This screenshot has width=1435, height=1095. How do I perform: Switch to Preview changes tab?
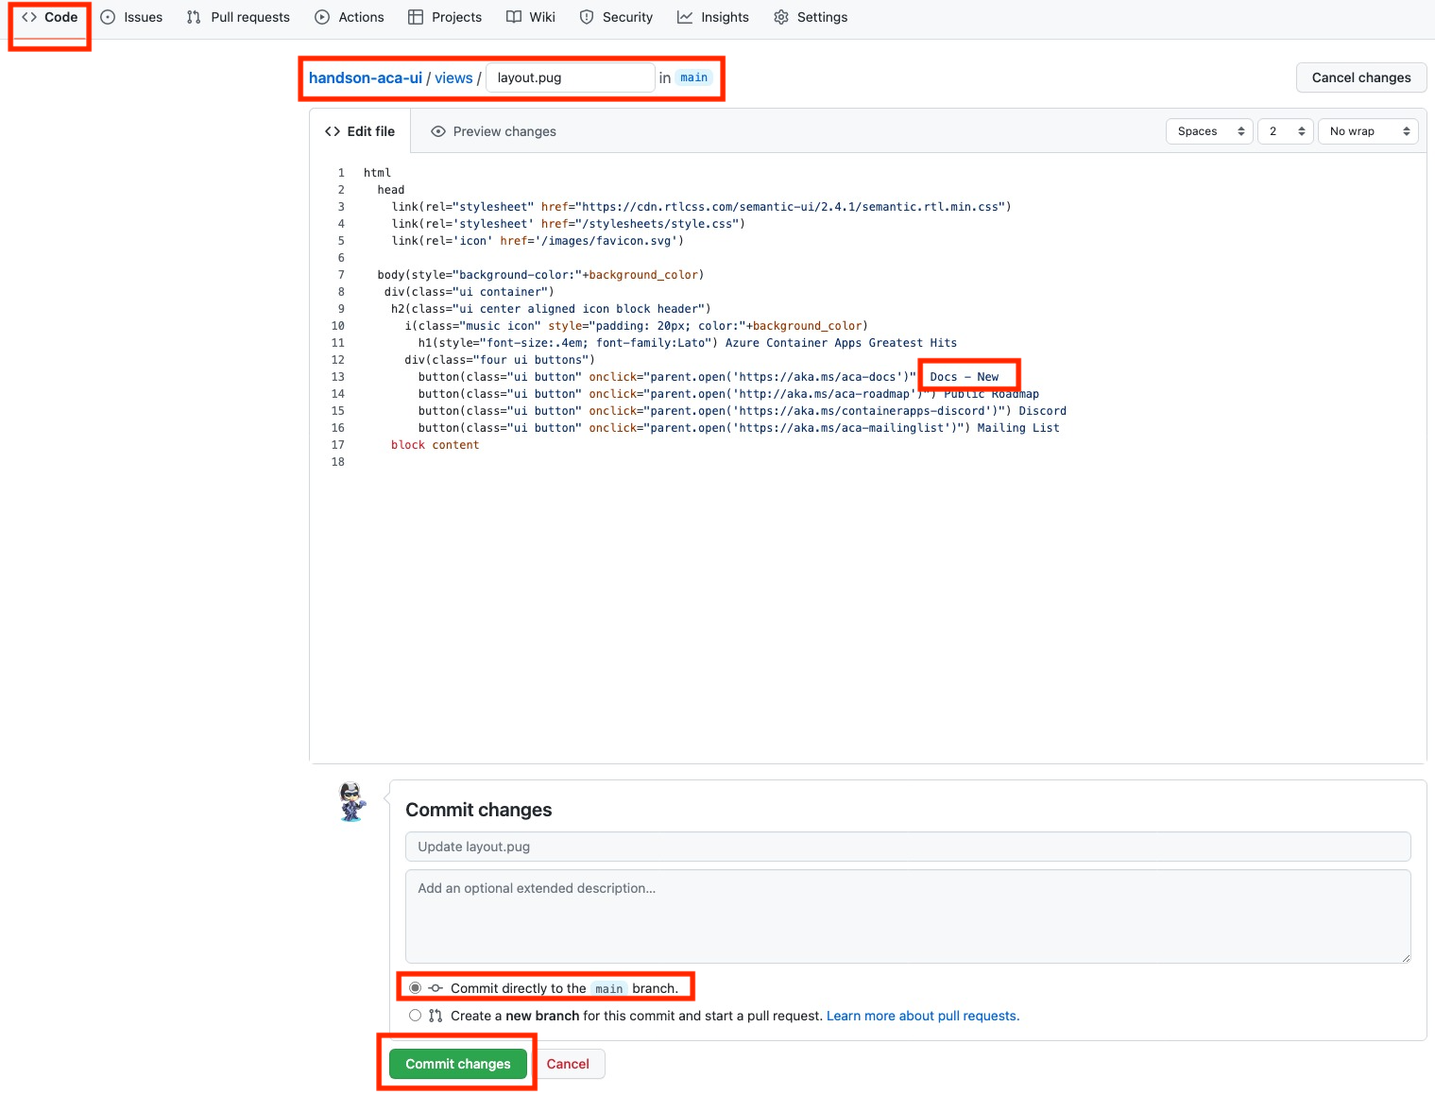coord(493,131)
